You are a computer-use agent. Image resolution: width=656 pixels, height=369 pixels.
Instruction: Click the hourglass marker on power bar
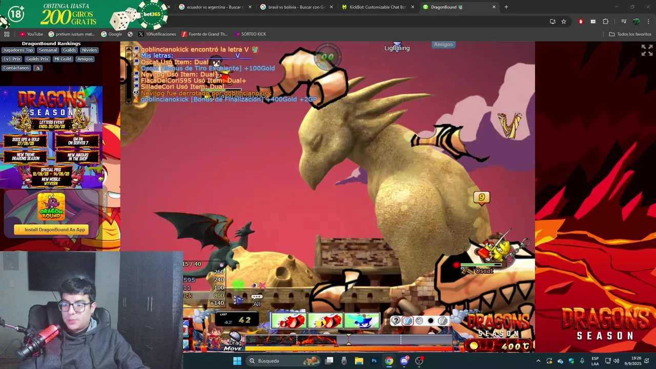tap(348, 339)
